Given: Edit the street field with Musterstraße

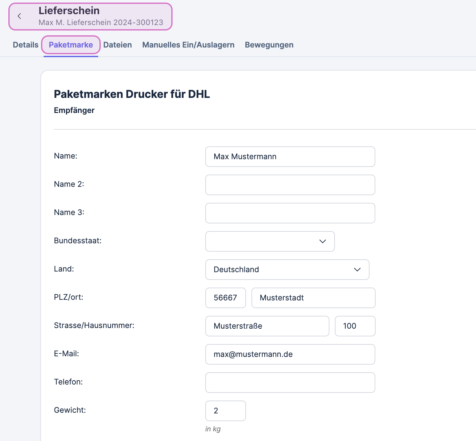Looking at the screenshot, I should coord(267,326).
